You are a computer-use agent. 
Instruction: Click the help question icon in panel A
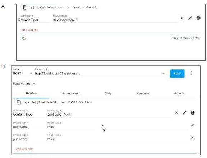[x=198, y=18]
